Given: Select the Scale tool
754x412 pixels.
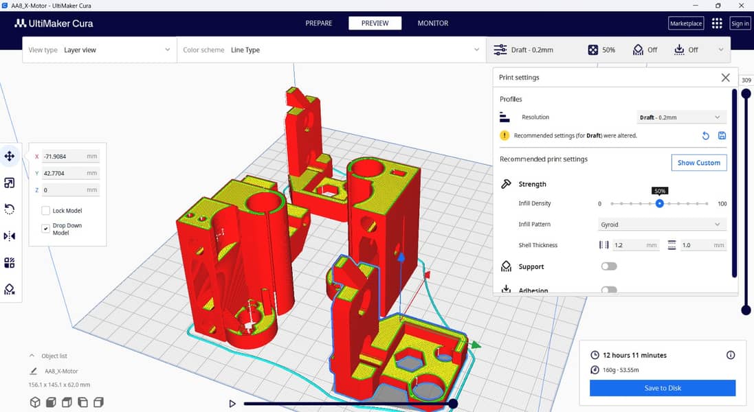Looking at the screenshot, I should (x=10, y=183).
